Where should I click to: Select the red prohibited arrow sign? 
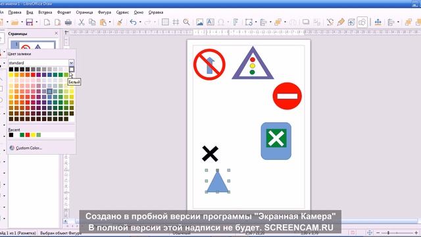click(x=209, y=65)
